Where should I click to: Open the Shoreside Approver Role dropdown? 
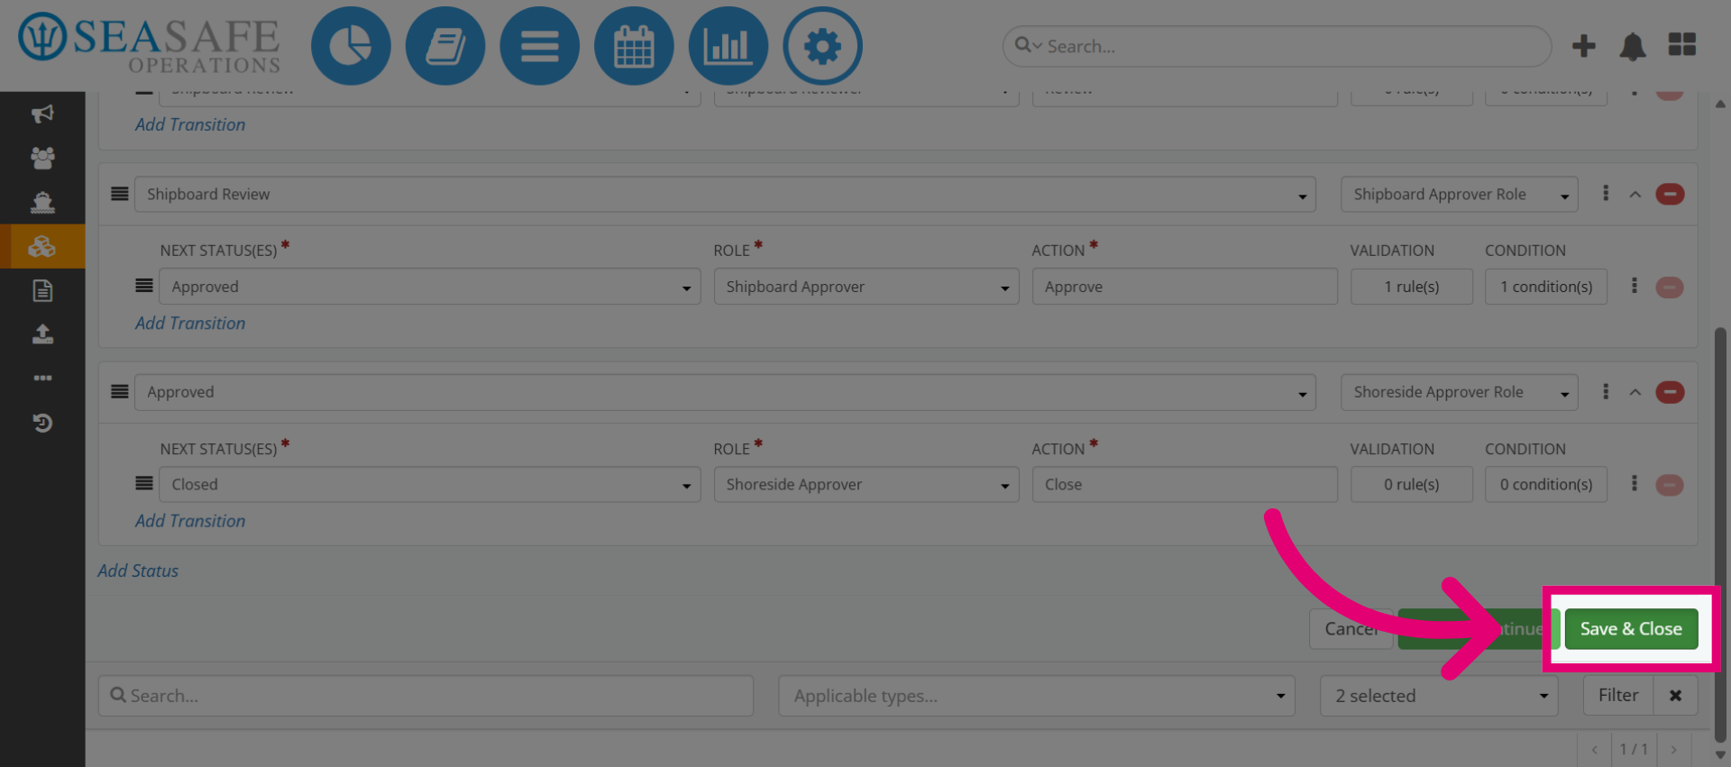tap(1459, 392)
